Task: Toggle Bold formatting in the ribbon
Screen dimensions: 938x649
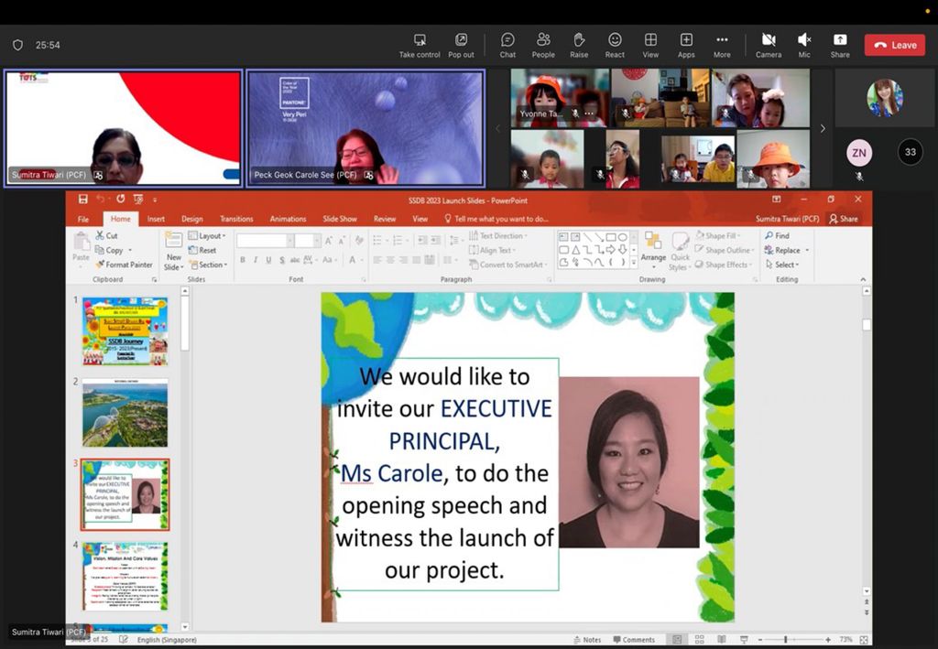Action: (242, 259)
